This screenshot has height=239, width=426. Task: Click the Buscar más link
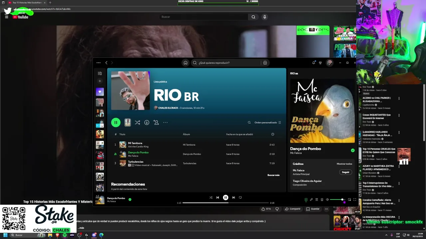coord(274,175)
